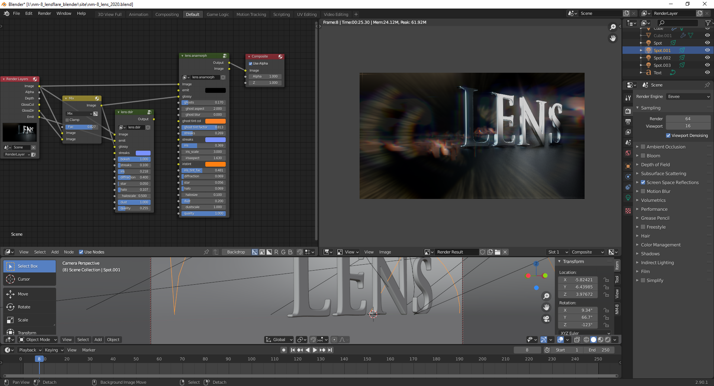Click the Backdrop button in node header
This screenshot has height=386, width=714.
click(236, 252)
